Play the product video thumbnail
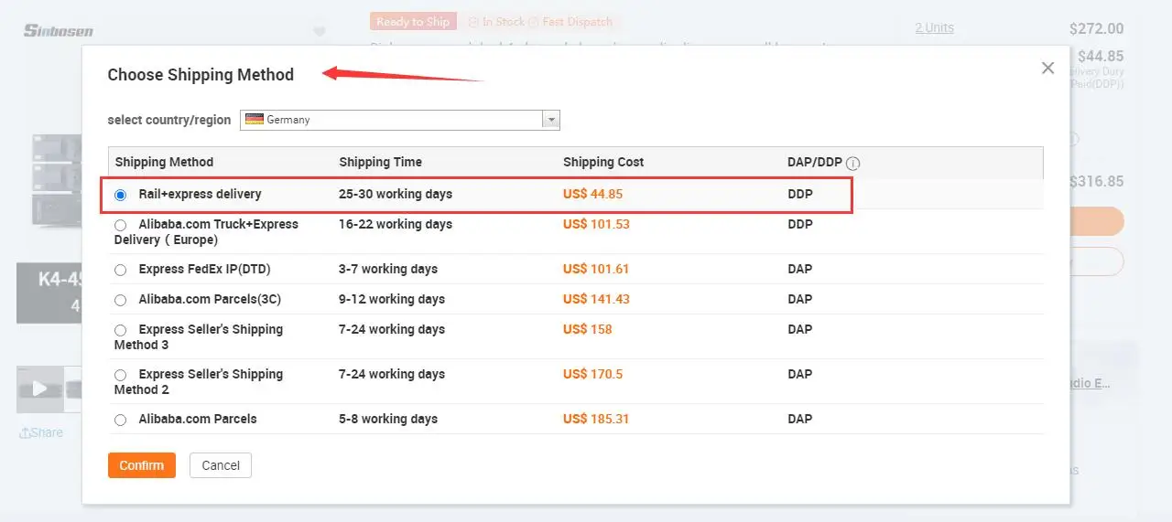Viewport: 1172px width, 522px height. tap(40, 389)
